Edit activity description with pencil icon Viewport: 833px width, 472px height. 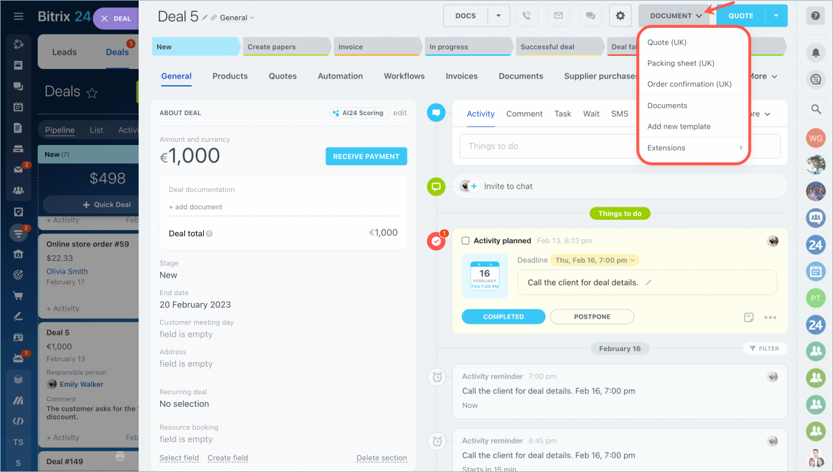click(x=648, y=283)
